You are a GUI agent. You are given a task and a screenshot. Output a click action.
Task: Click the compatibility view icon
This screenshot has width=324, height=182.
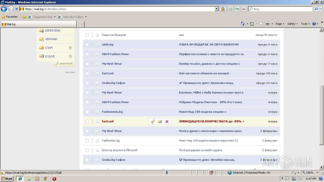click(x=231, y=9)
